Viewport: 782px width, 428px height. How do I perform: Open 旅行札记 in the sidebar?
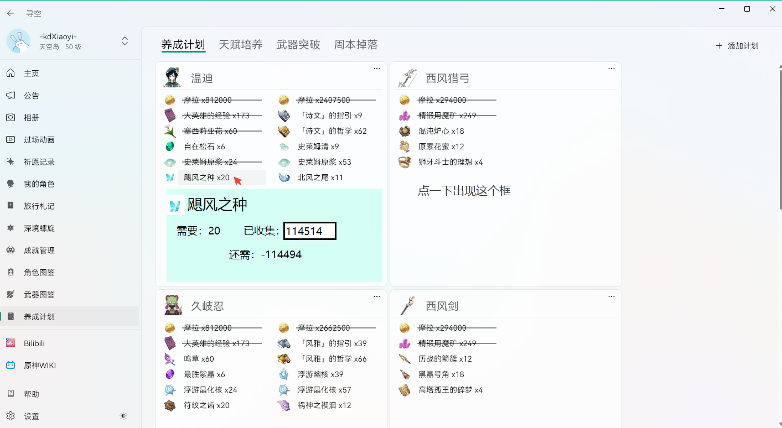(x=70, y=206)
